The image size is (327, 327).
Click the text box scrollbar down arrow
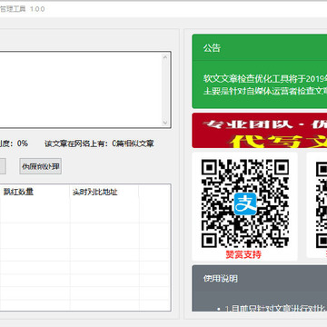pos(165,123)
